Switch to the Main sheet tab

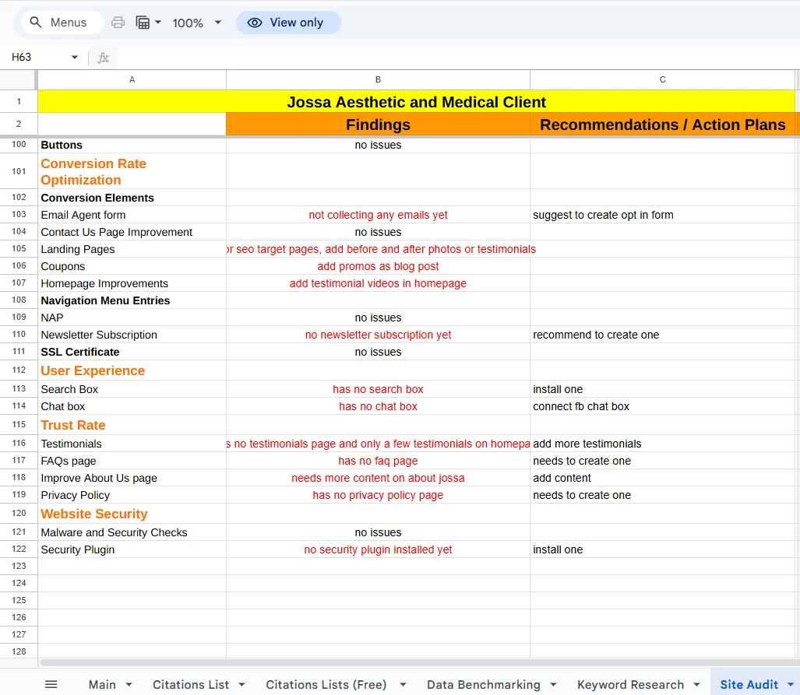click(102, 684)
